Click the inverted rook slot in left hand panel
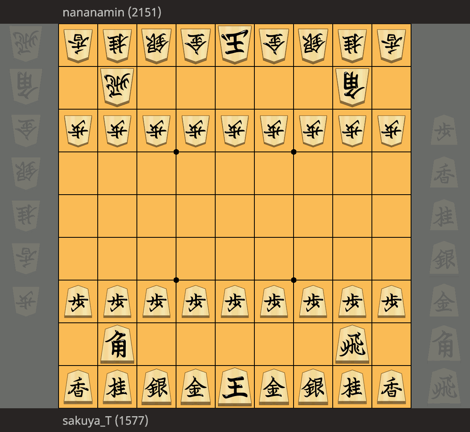 coord(26,44)
